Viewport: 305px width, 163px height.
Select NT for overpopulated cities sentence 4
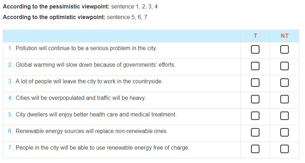284,99
